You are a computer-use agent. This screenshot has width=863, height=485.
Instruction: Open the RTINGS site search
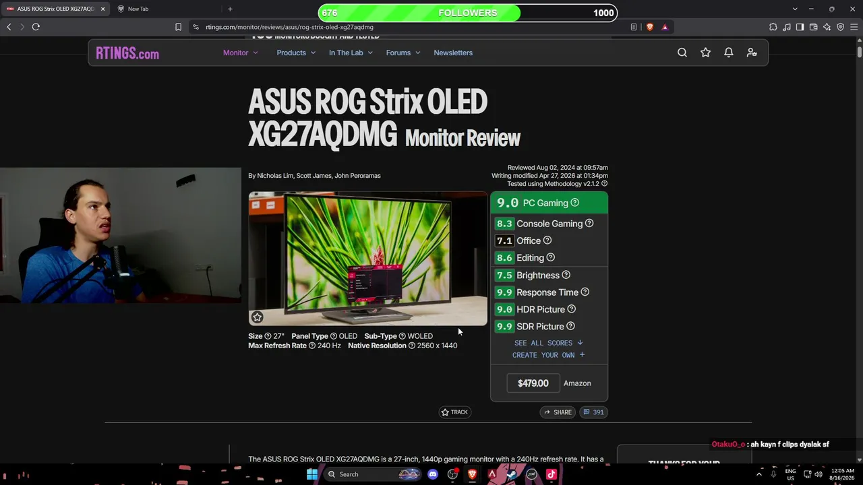tap(682, 53)
